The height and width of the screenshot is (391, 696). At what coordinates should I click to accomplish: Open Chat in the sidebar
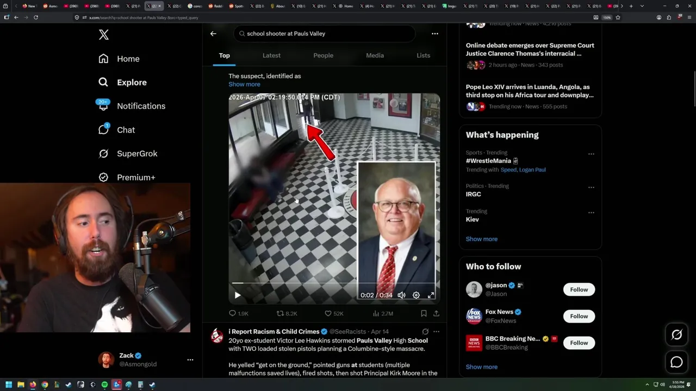click(x=116, y=130)
